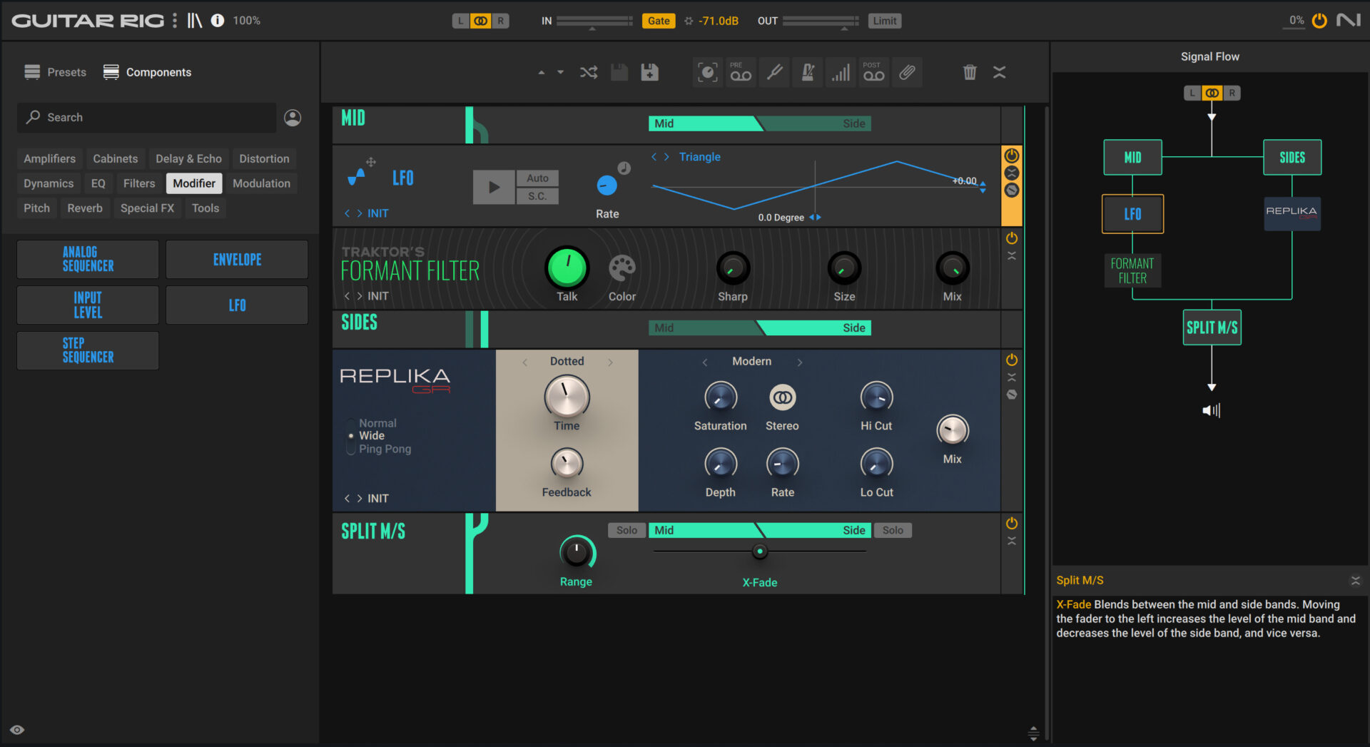Open the tuner tool icon
This screenshot has height=747, width=1370.
tap(774, 72)
